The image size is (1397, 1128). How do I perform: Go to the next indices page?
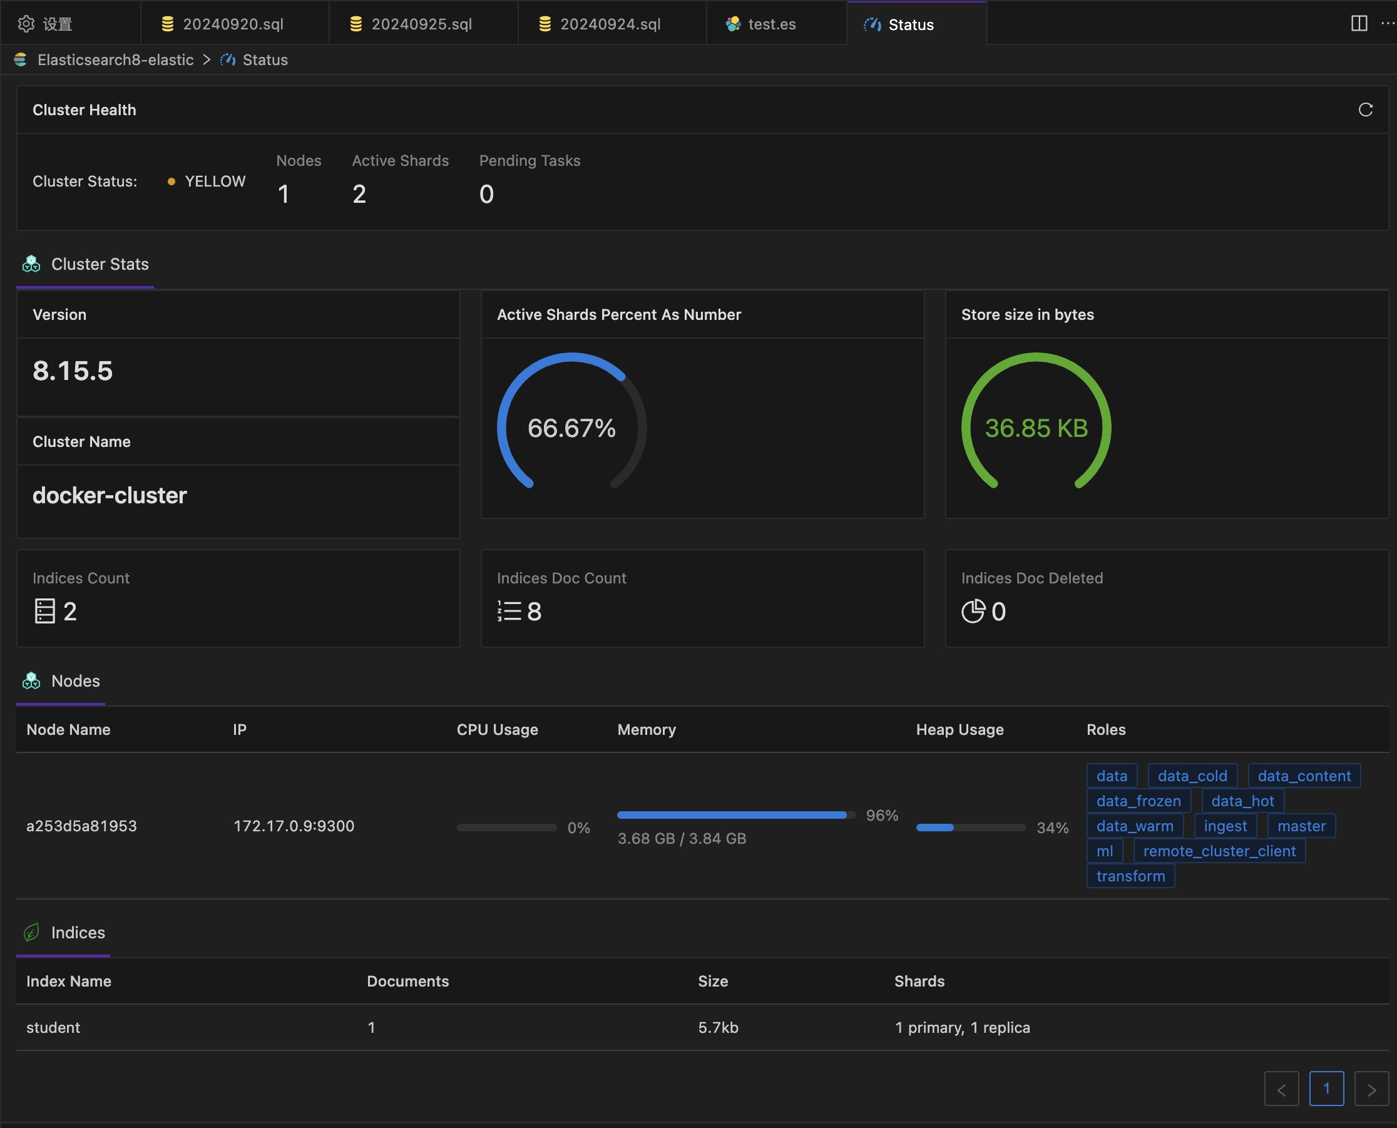(1371, 1090)
